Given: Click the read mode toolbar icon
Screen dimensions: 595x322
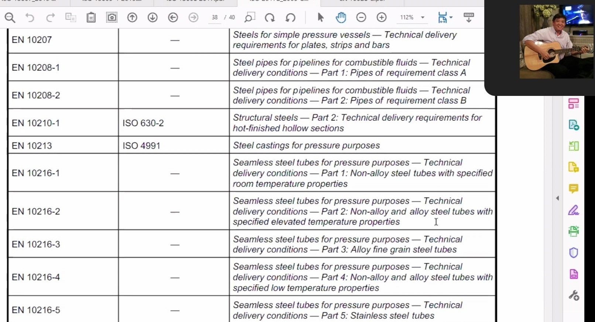Looking at the screenshot, I should coord(469,17).
